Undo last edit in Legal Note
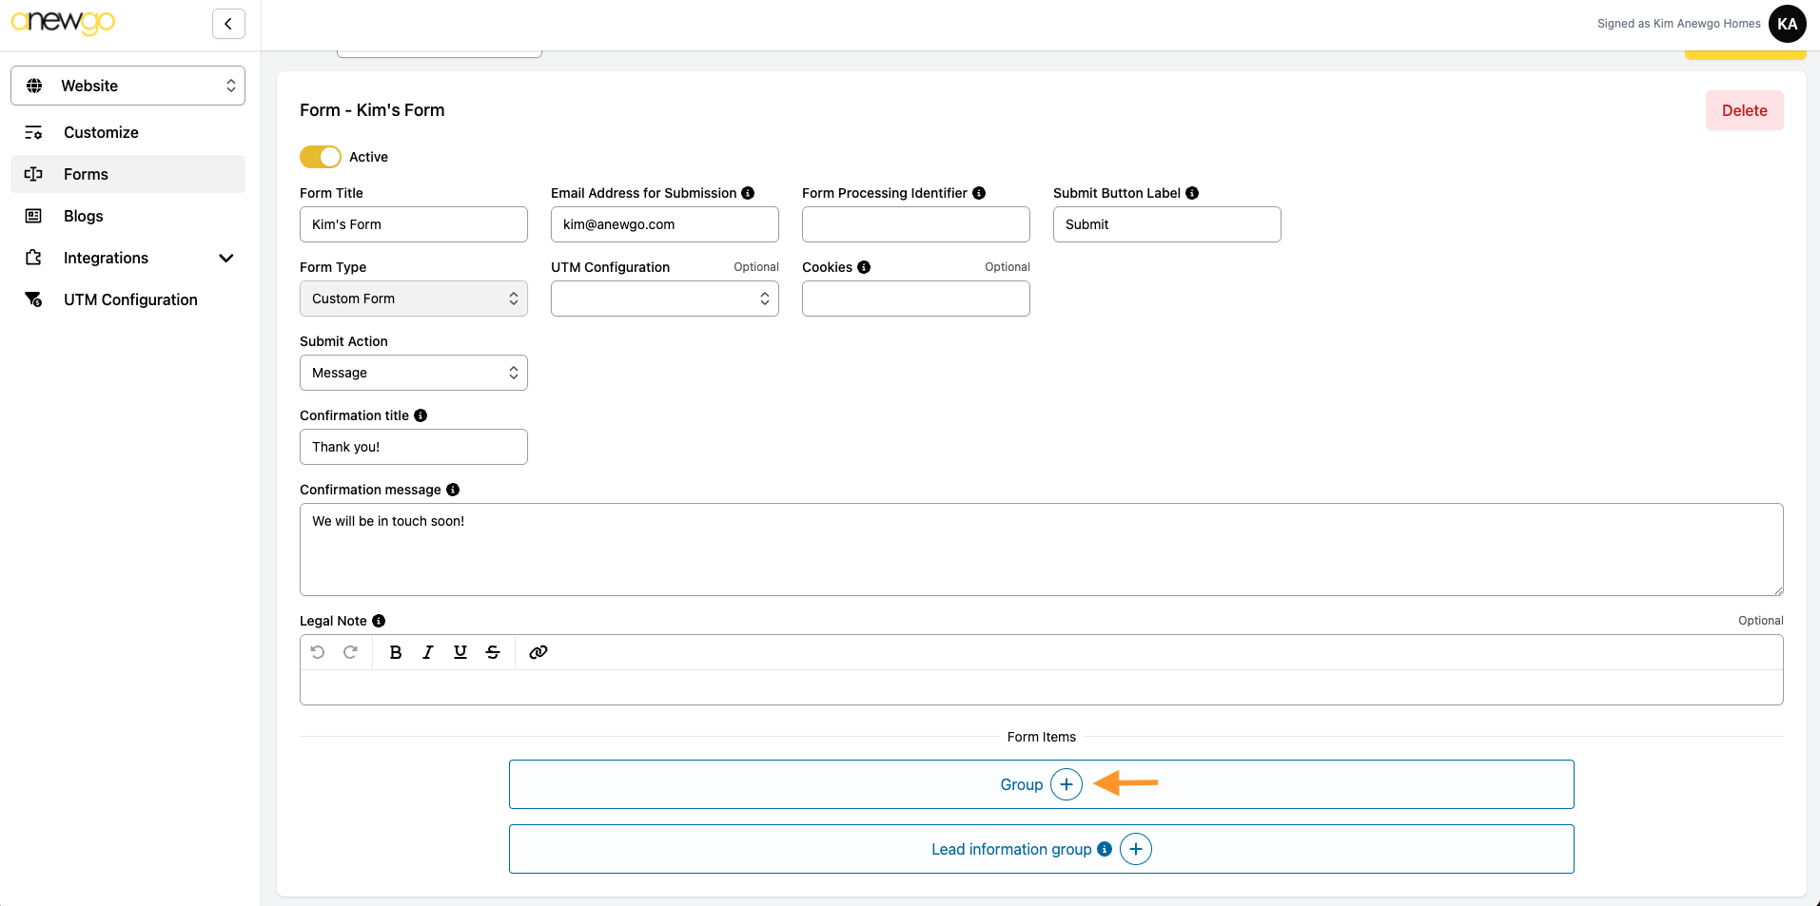 point(318,652)
